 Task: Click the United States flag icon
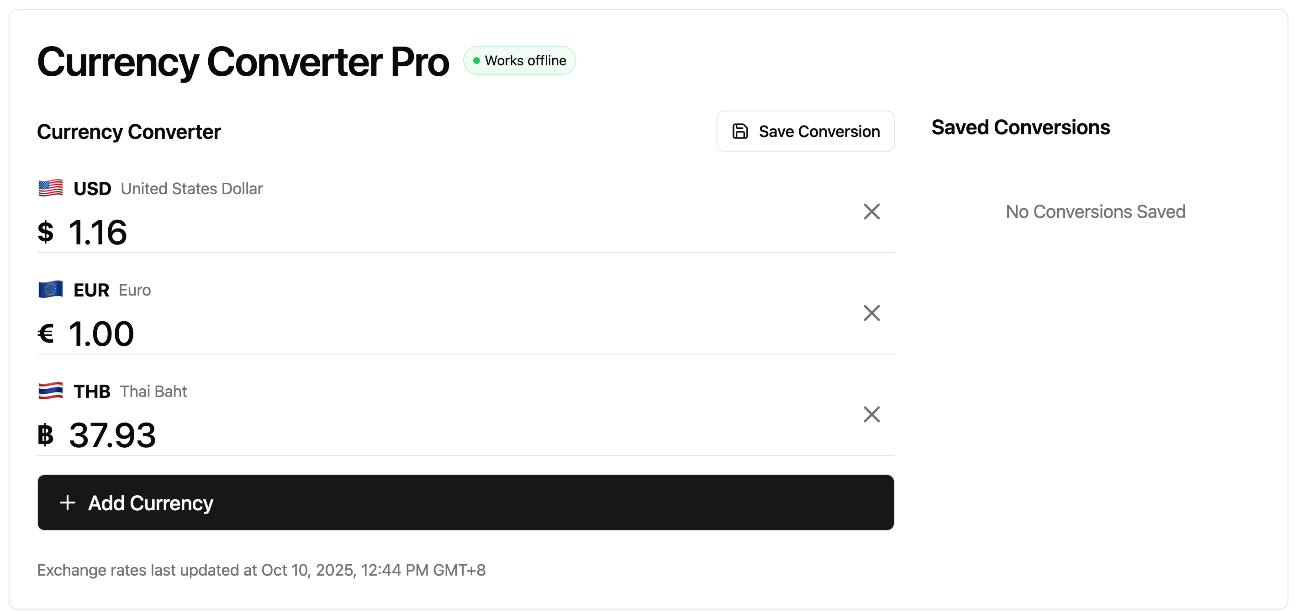[x=50, y=188]
